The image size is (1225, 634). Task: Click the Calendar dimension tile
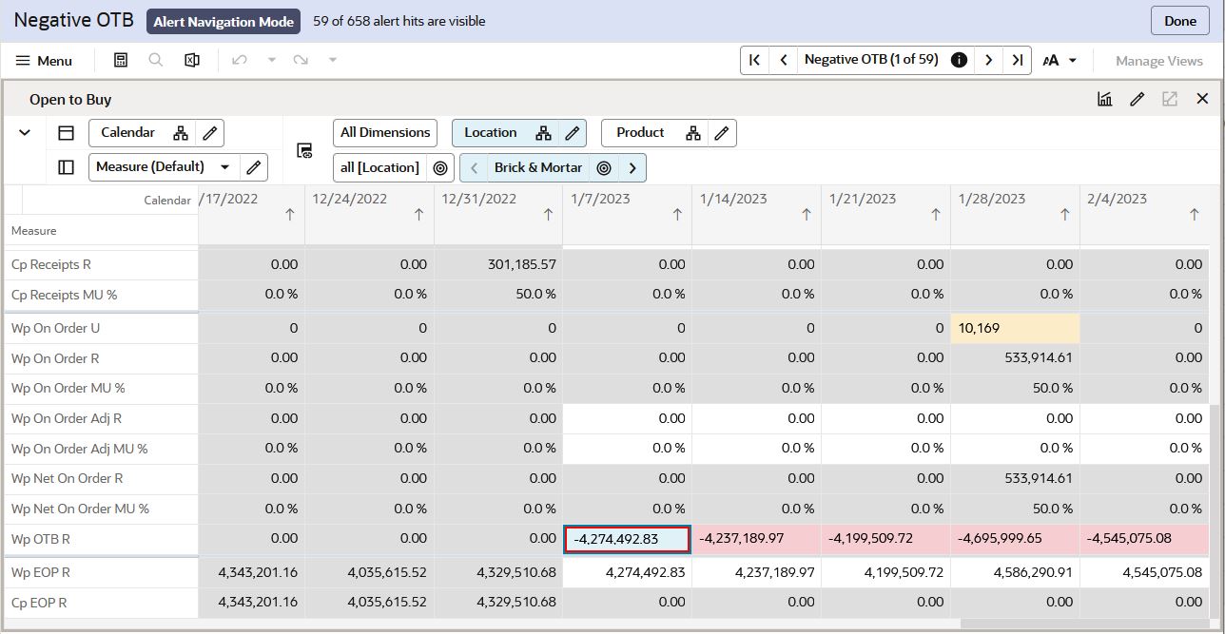[x=128, y=133]
